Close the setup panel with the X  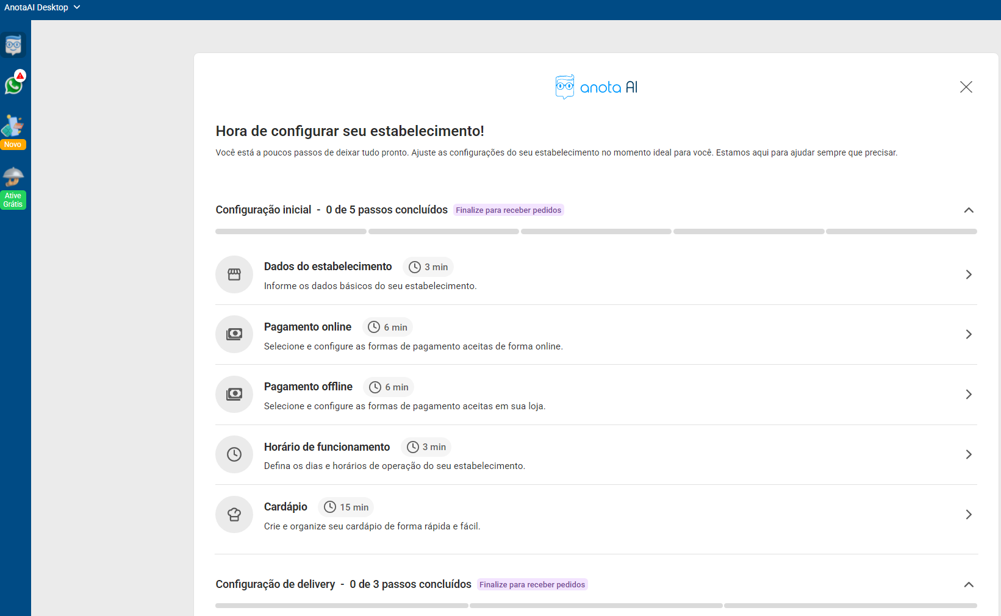(966, 87)
